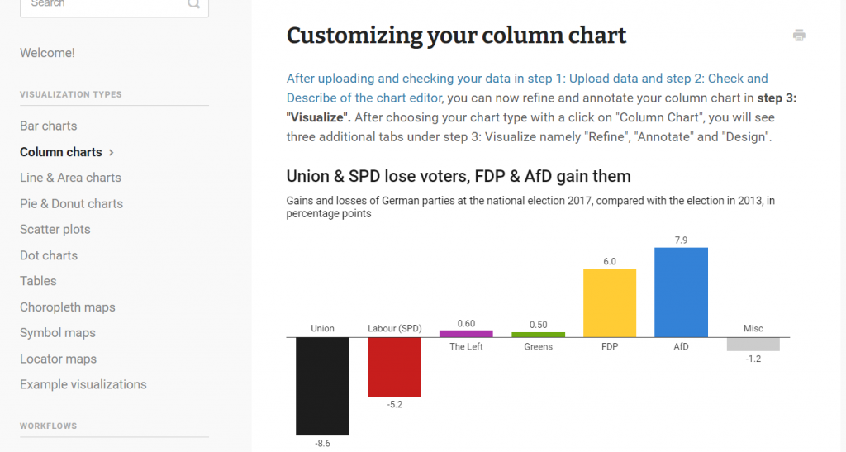This screenshot has width=846, height=452.
Task: Click the print page icon
Action: [x=799, y=36]
